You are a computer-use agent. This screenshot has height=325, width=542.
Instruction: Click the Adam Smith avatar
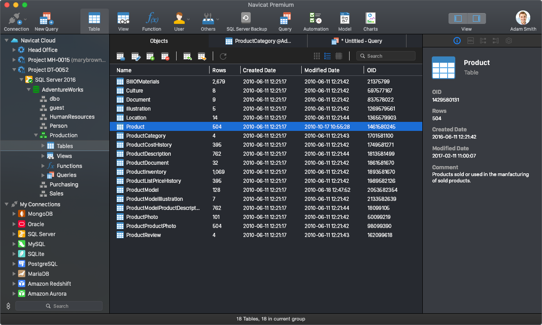point(523,18)
